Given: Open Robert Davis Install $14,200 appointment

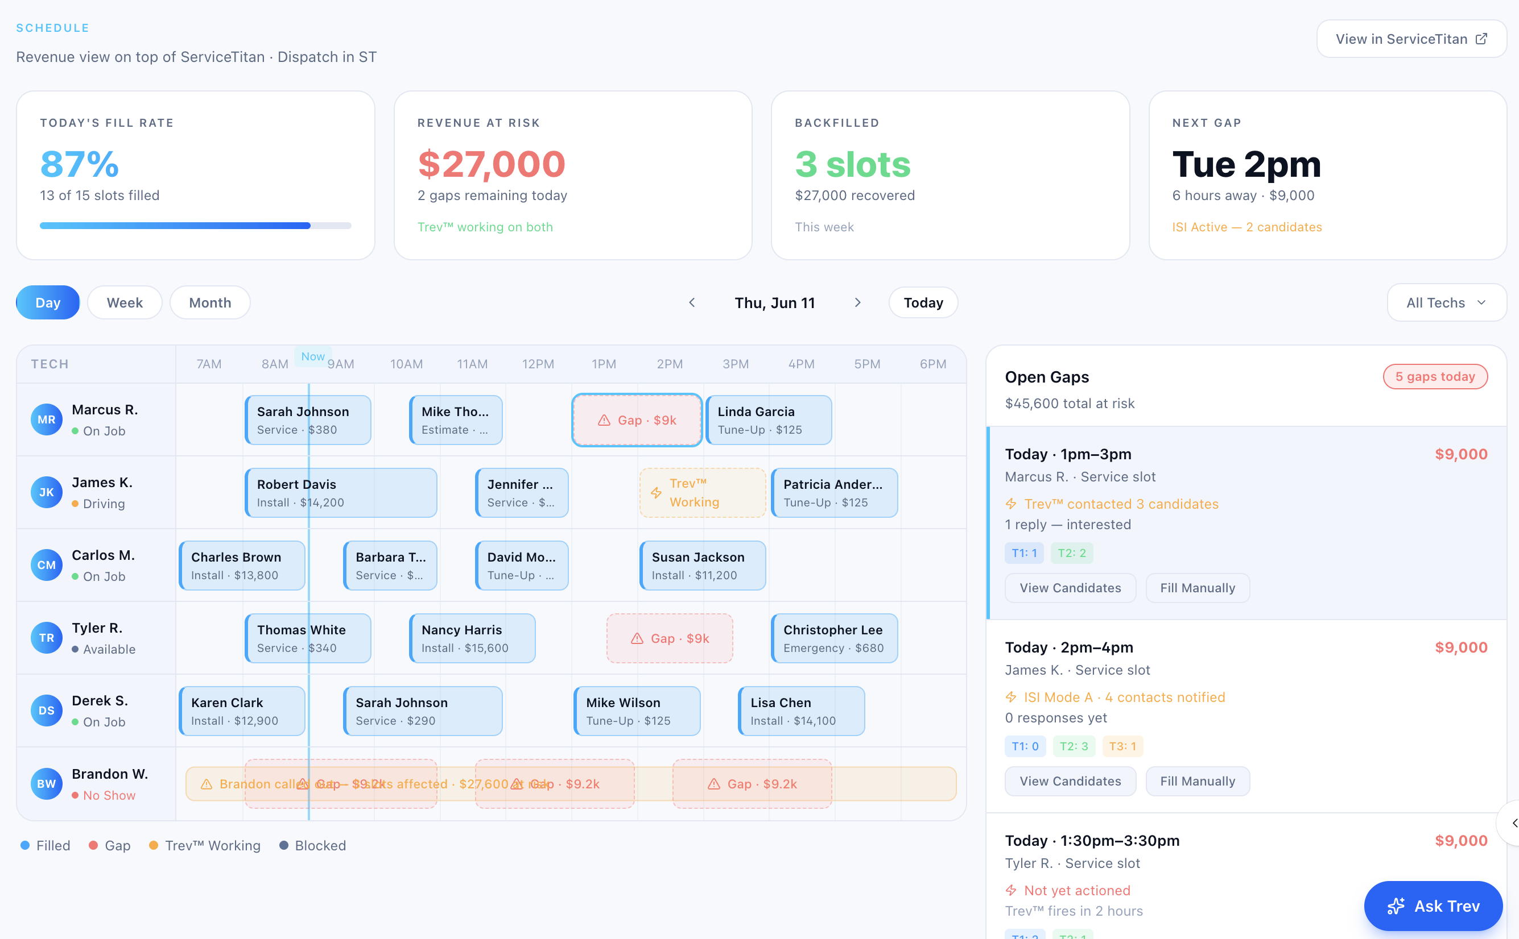Looking at the screenshot, I should tap(341, 493).
